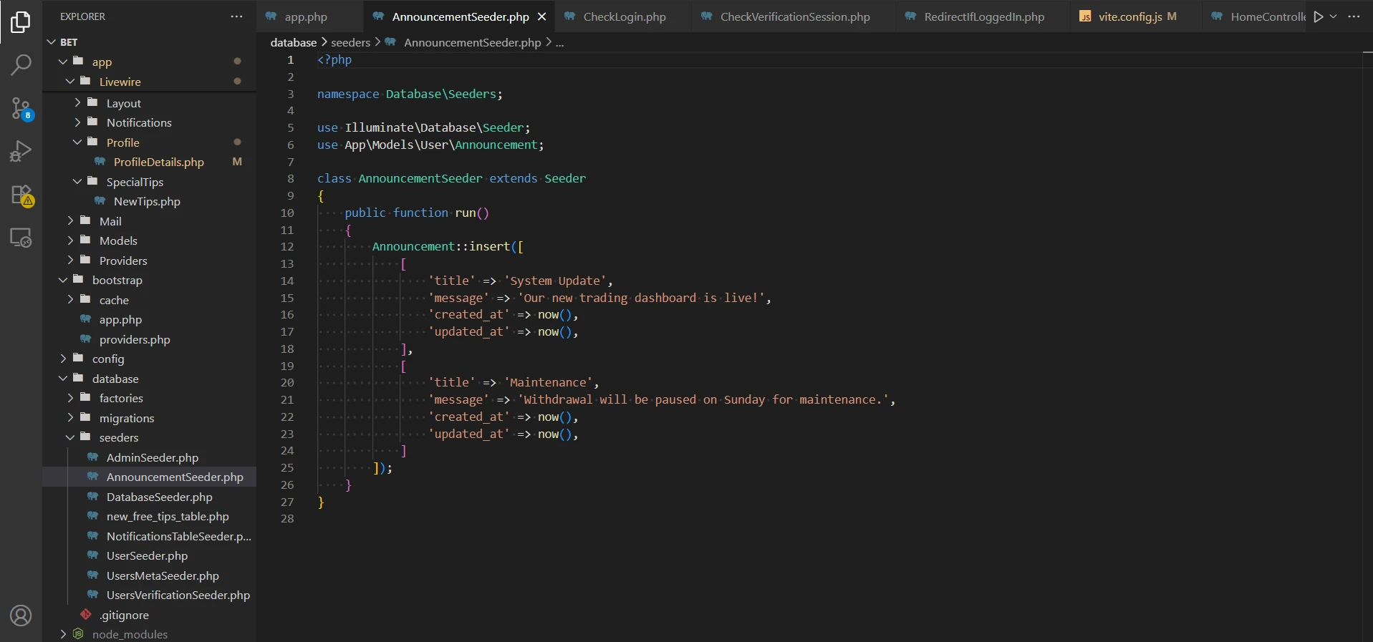The width and height of the screenshot is (1373, 642).
Task: Switch to the CheckLogin.php tab
Action: [x=624, y=16]
